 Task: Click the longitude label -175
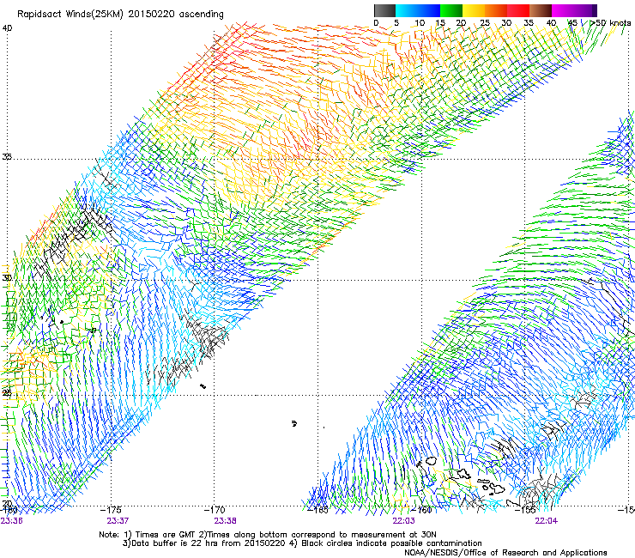coord(111,510)
